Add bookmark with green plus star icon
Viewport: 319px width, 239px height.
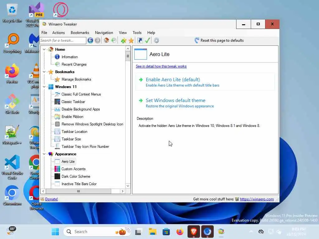[x=123, y=40]
